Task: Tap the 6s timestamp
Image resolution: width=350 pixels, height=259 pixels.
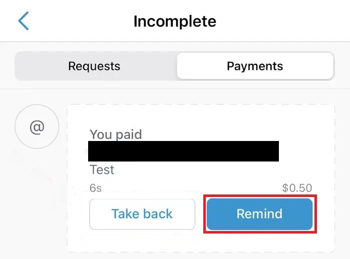Action: pyautogui.click(x=96, y=188)
